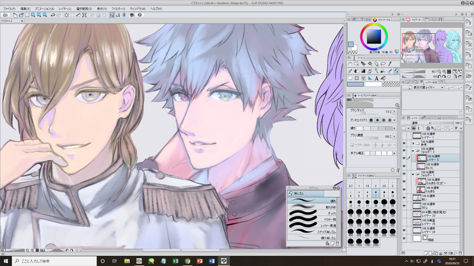Image resolution: width=474 pixels, height=266 pixels.
Task: Select the Auto select magic wand tool
Action: 370,64
